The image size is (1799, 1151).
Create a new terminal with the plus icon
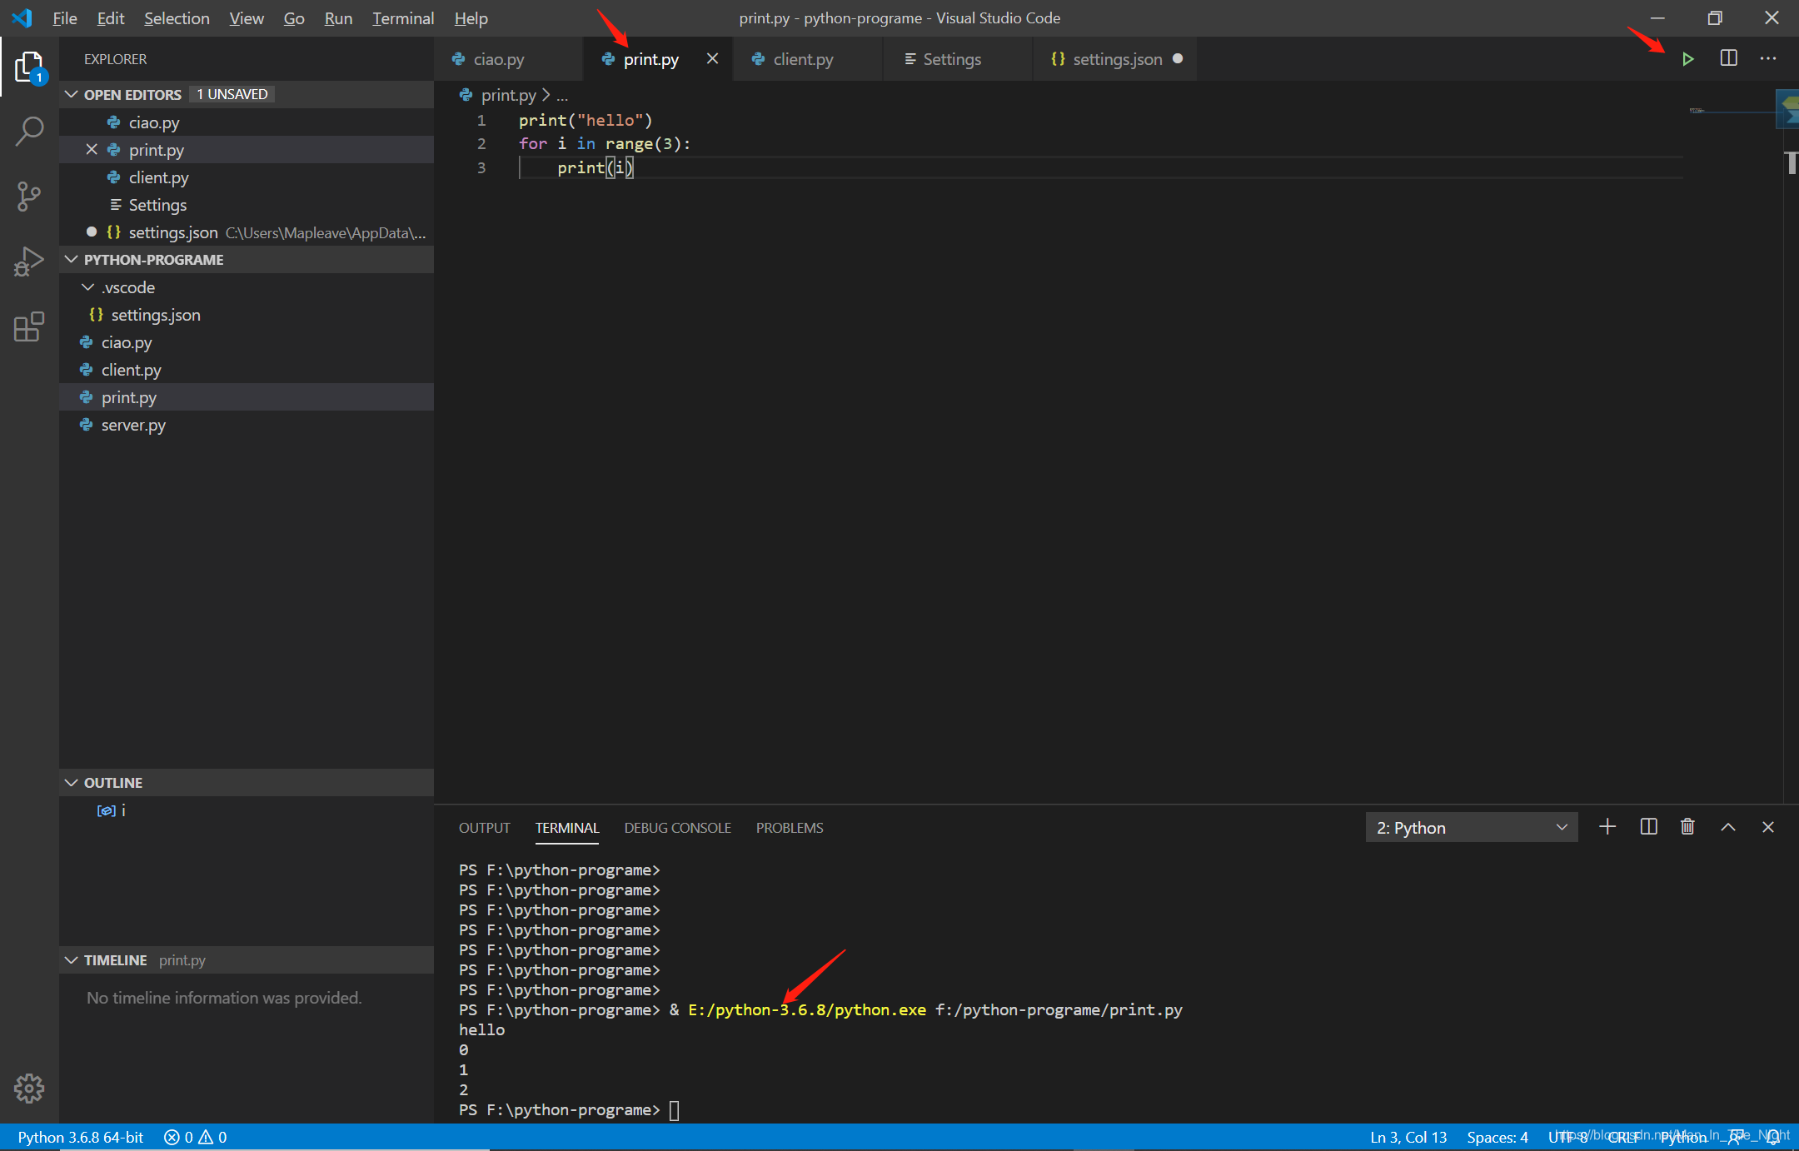pos(1607,826)
